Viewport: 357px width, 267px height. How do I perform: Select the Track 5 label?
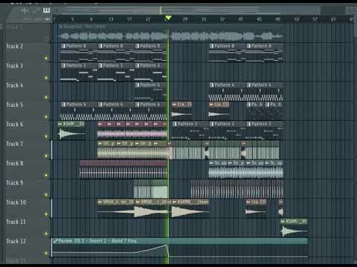[14, 105]
